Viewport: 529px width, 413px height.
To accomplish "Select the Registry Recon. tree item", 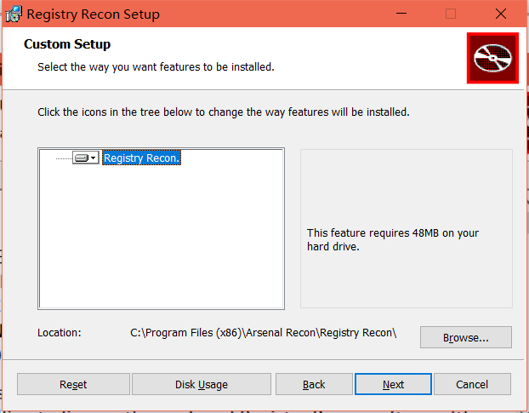I will (141, 158).
